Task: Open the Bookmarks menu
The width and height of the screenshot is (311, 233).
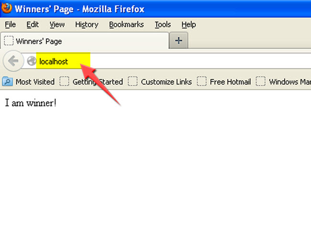Action: 126,24
